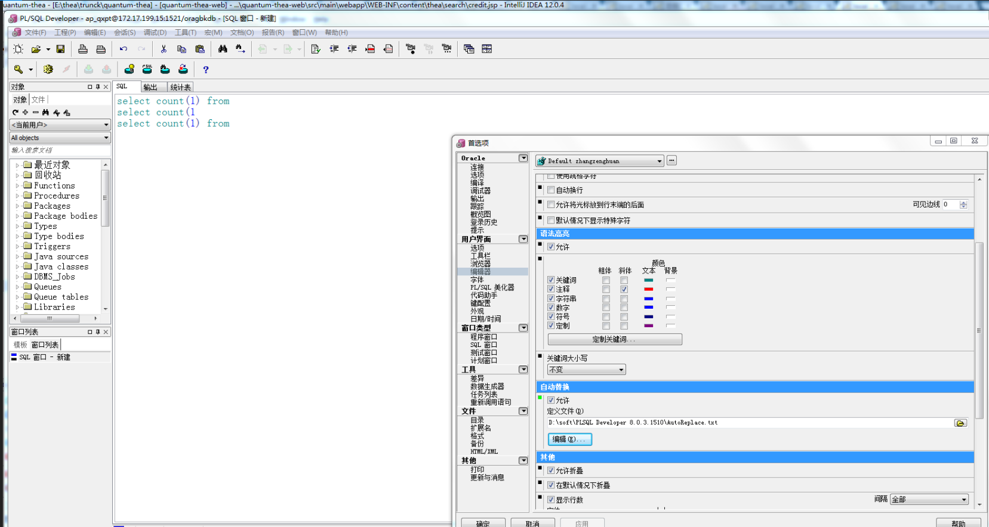Click the indent selection toolbar icon

(334, 49)
